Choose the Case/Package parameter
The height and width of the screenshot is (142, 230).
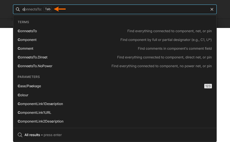point(115,86)
